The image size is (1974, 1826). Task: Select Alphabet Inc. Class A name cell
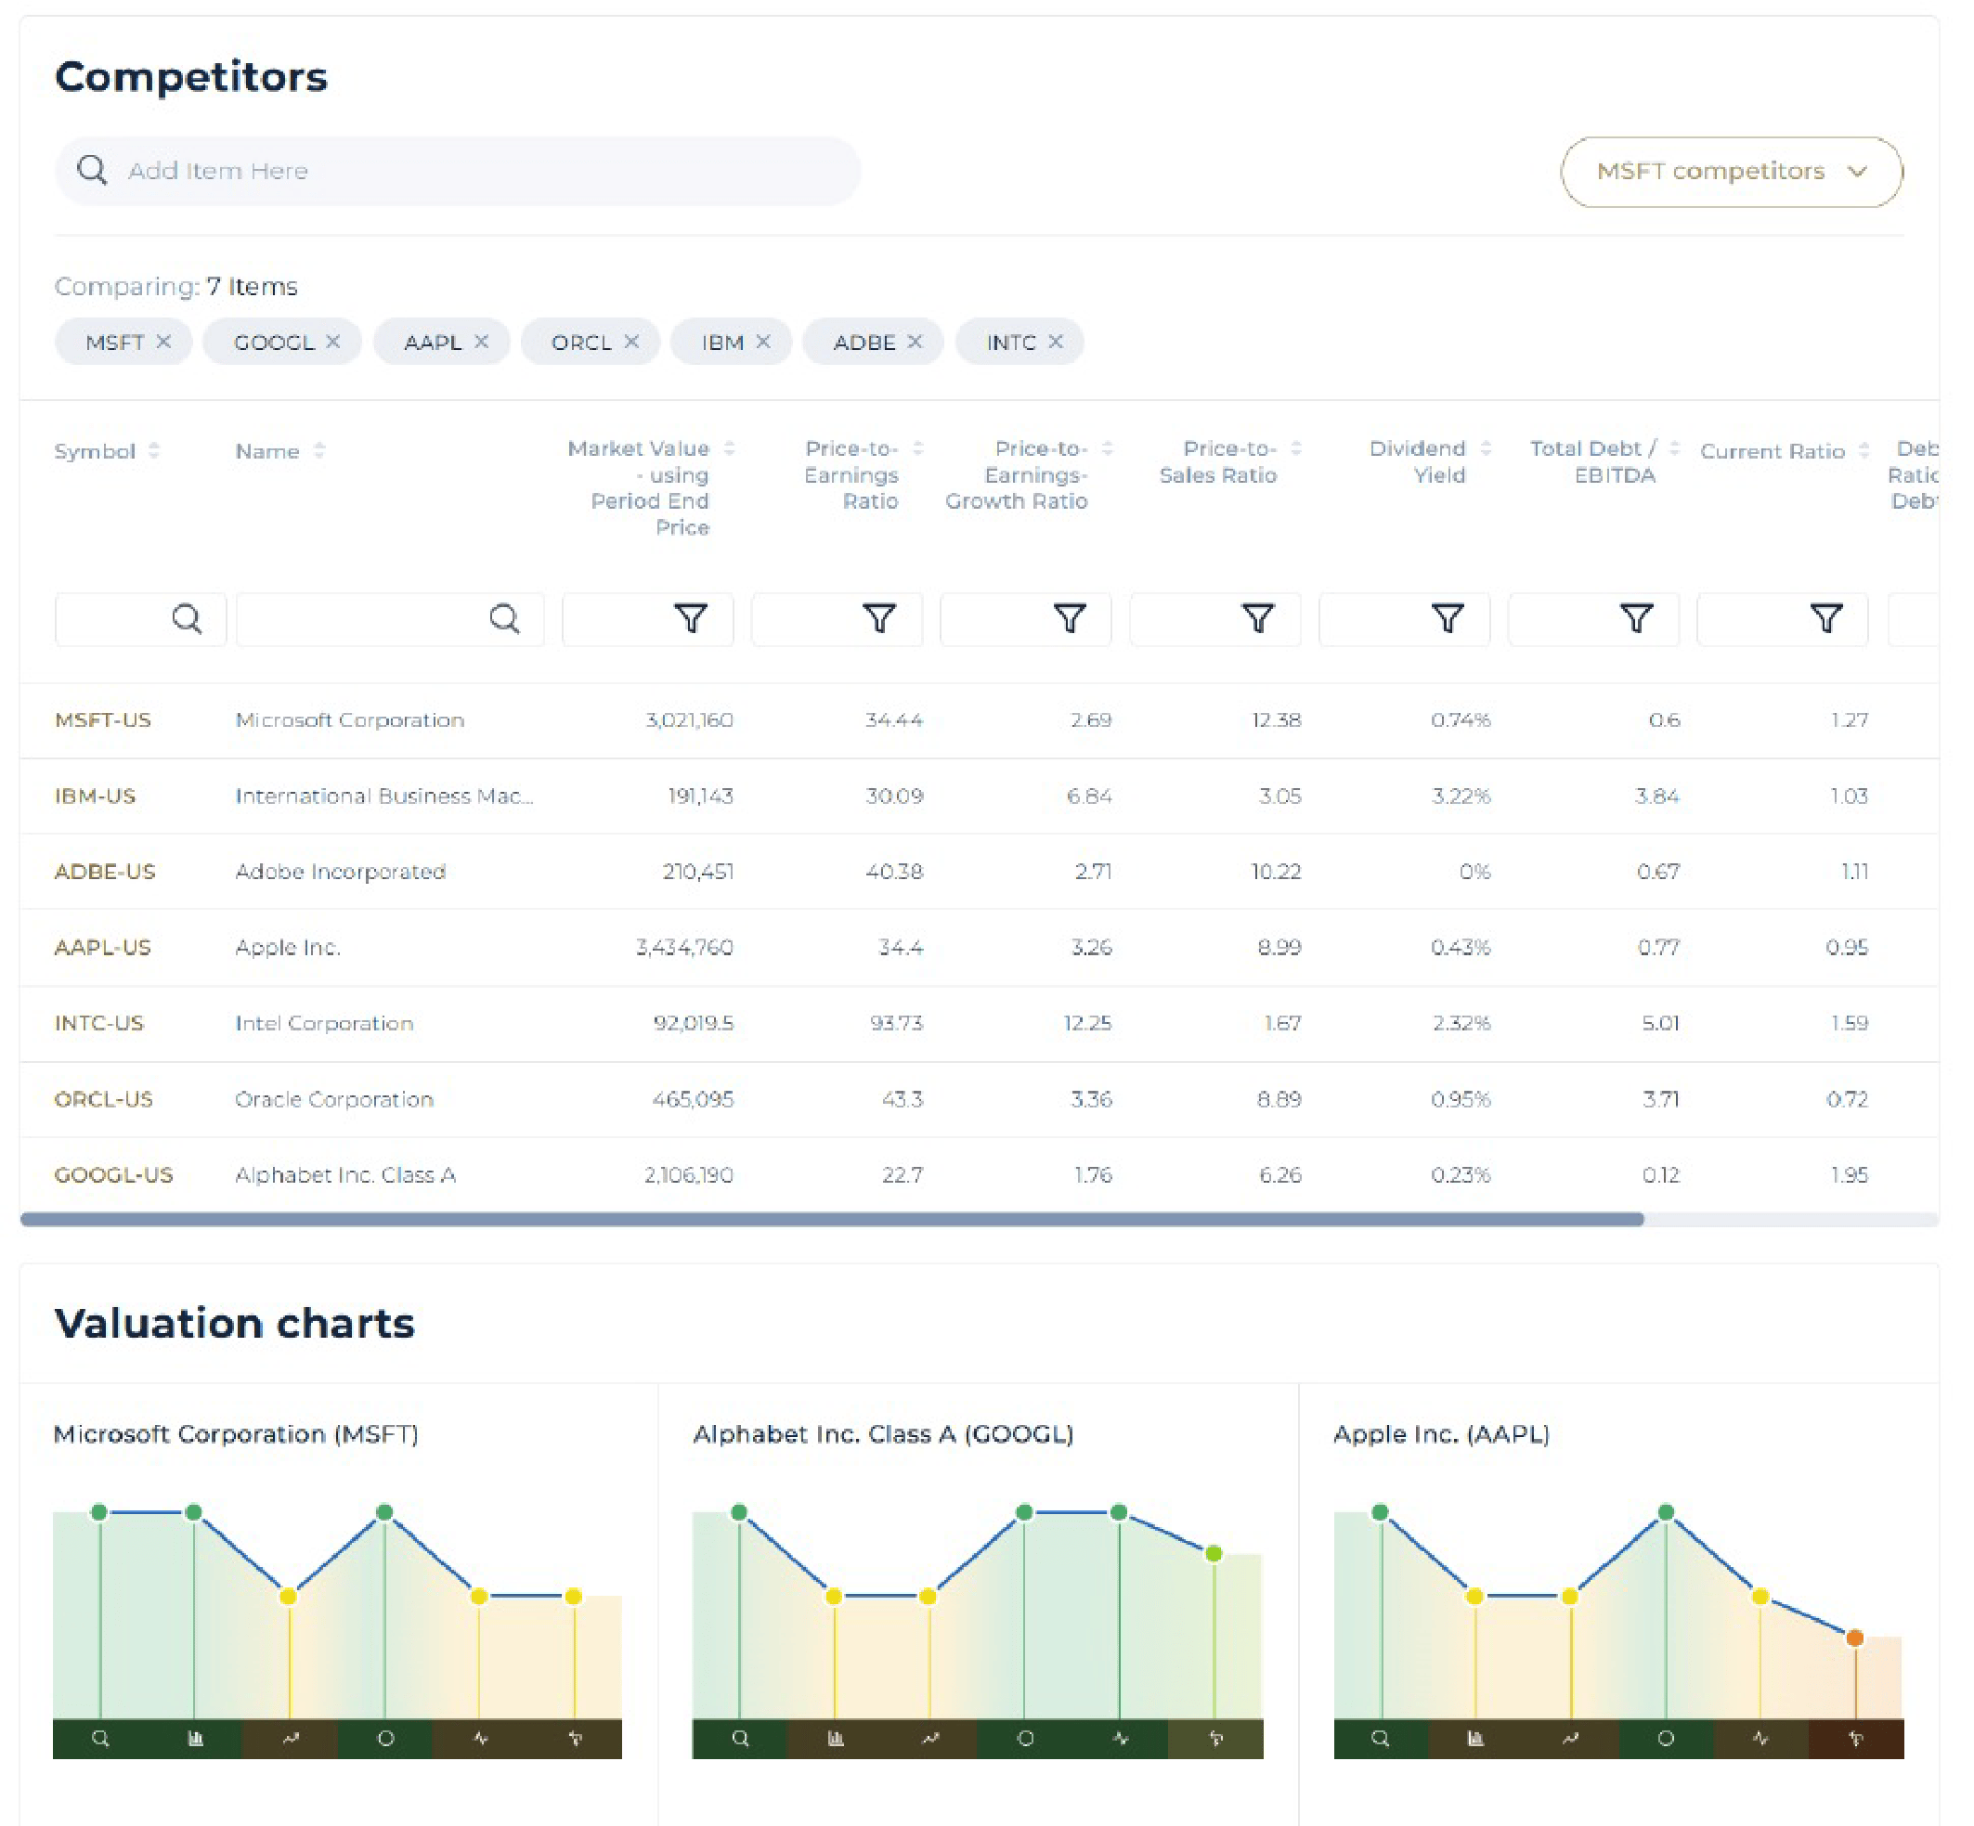[346, 1175]
